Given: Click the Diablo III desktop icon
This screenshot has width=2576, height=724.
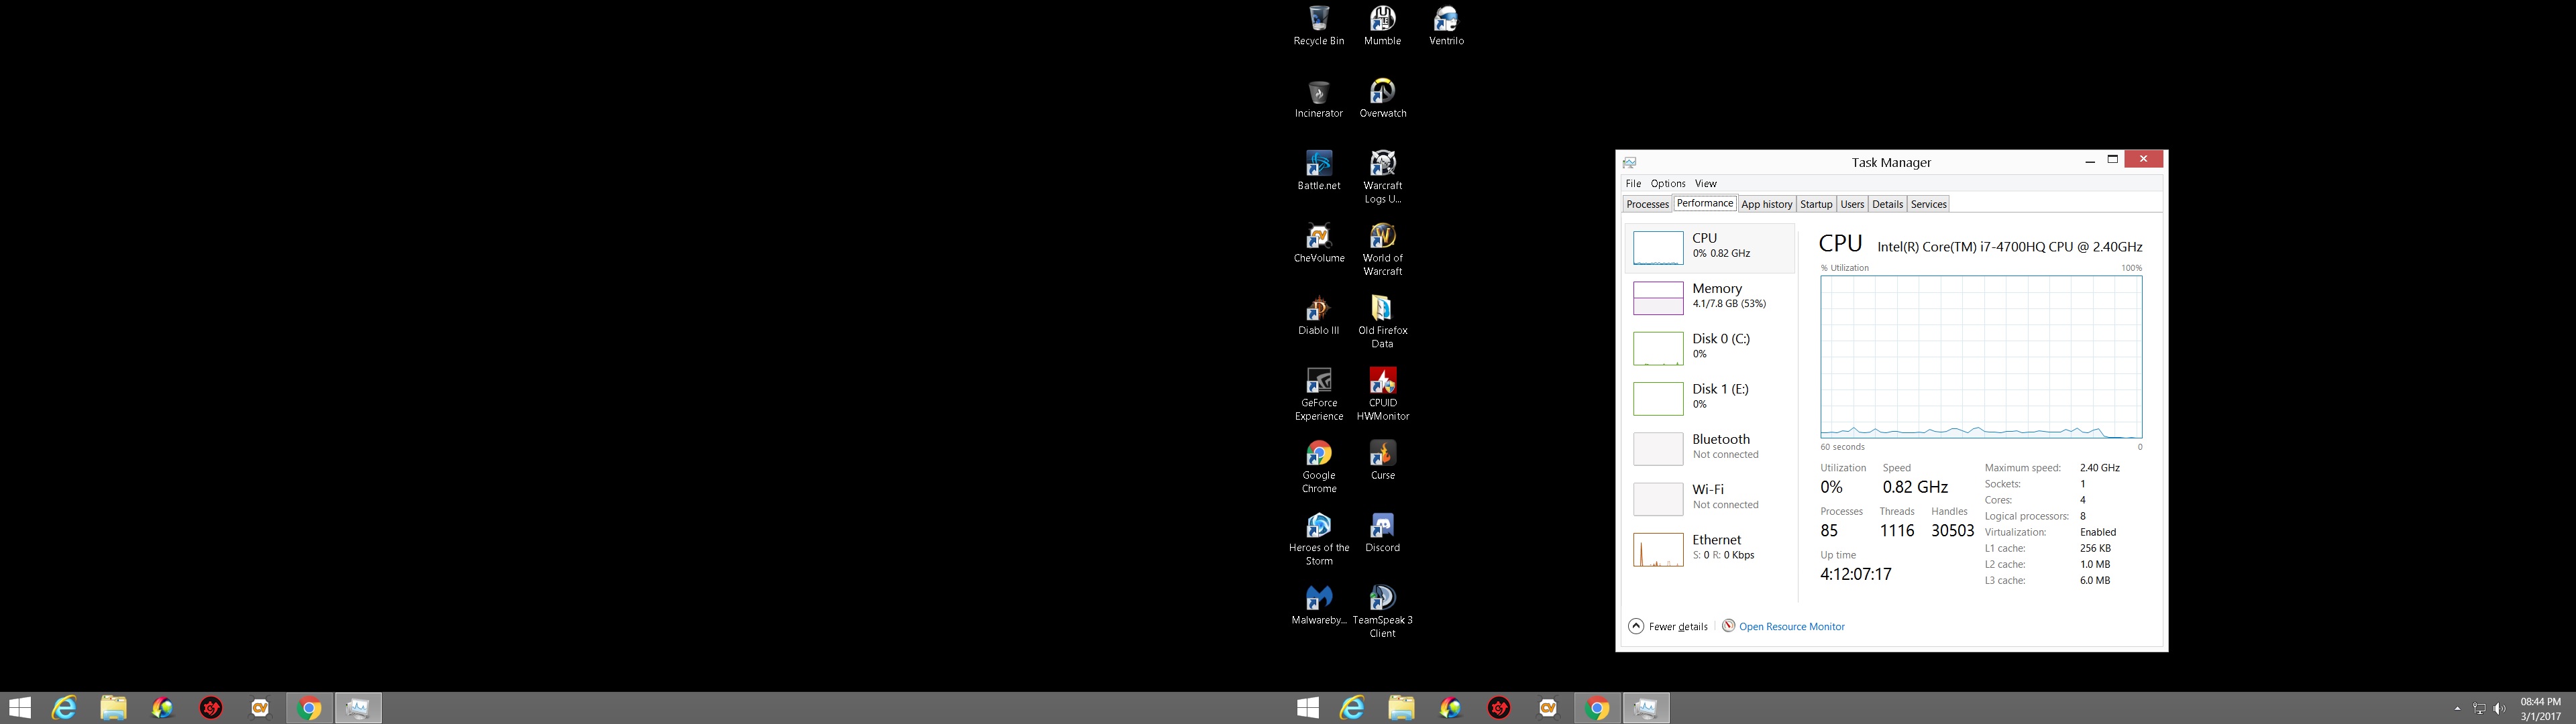Looking at the screenshot, I should point(1318,315).
